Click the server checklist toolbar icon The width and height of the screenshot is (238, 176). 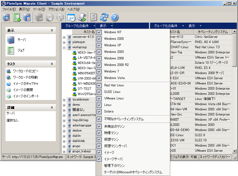click(27, 17)
